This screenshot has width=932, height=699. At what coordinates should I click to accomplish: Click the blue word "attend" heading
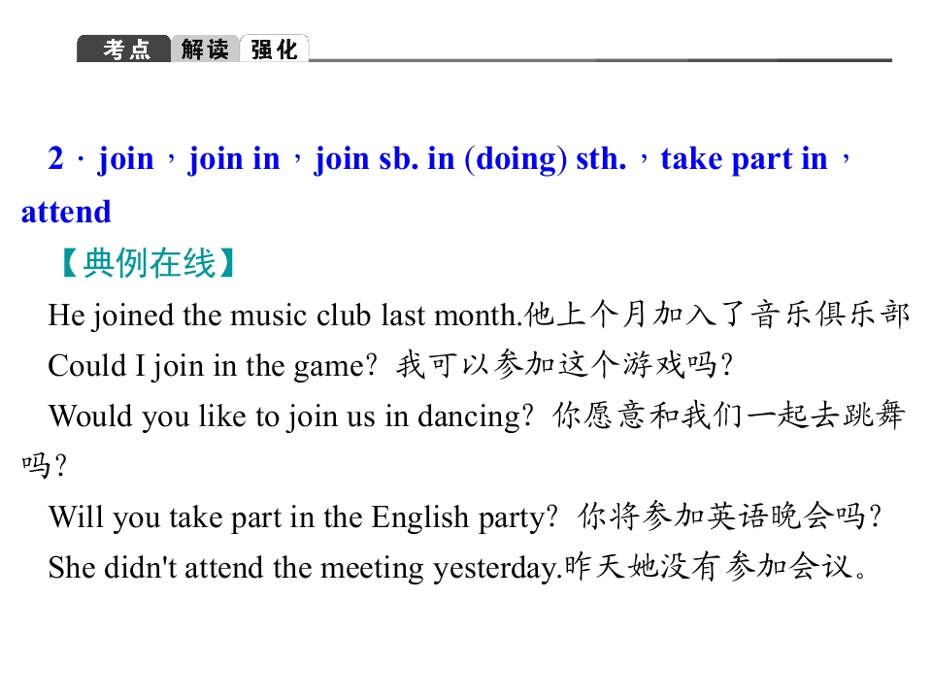pyautogui.click(x=66, y=212)
